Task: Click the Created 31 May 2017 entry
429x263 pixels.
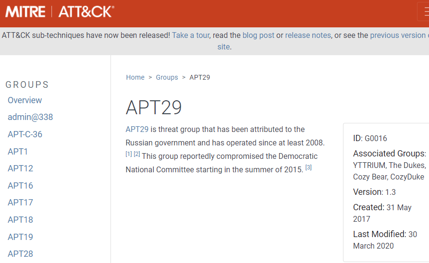Action: point(382,213)
